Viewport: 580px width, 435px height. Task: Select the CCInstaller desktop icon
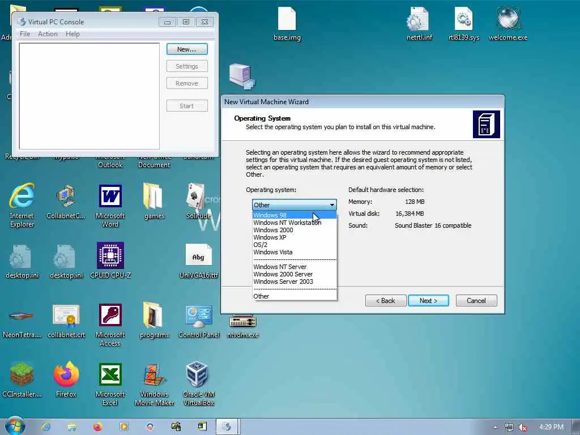coord(22,380)
